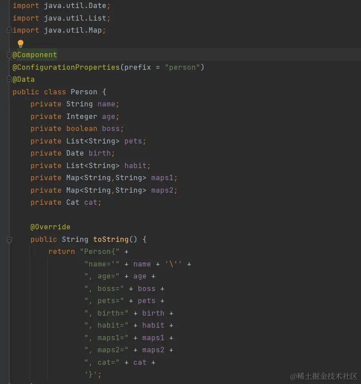Click the Date type in the birth field

(x=75, y=153)
